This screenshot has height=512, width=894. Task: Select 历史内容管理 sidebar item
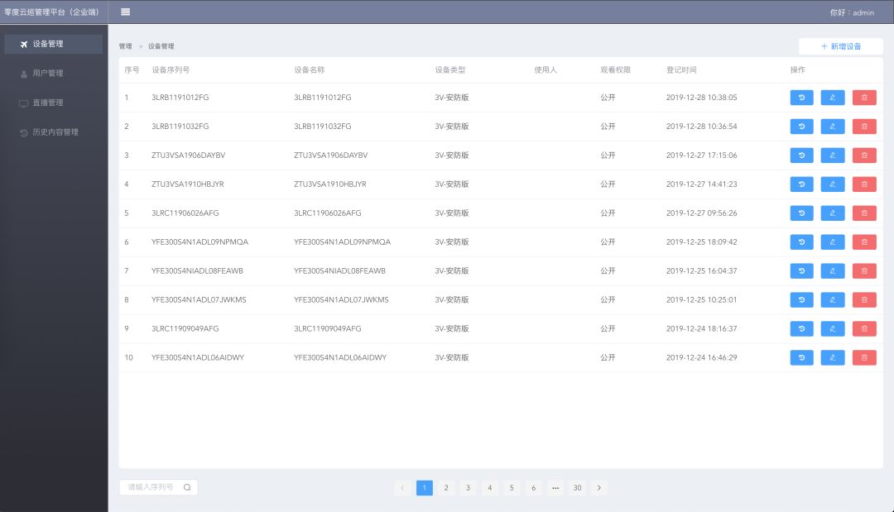(55, 132)
